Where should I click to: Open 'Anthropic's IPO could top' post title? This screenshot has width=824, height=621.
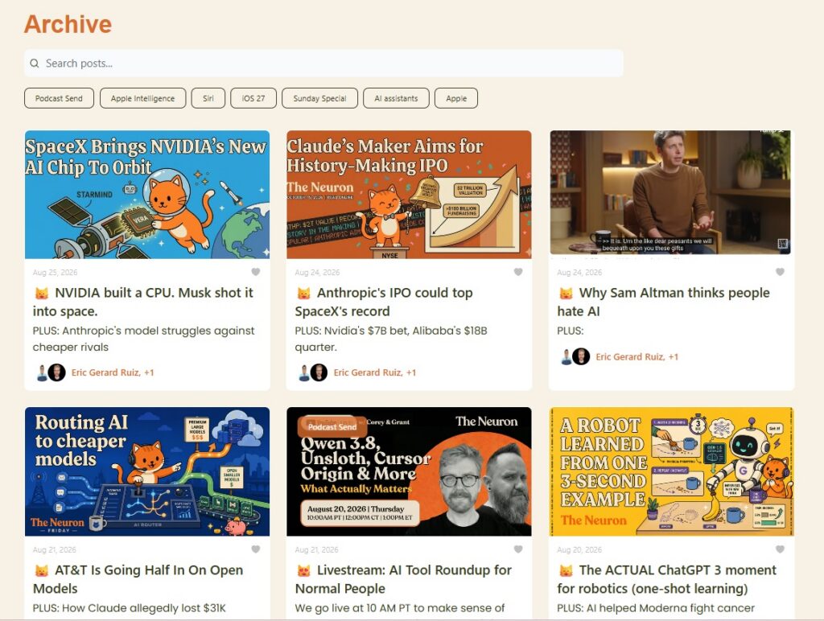(x=384, y=302)
